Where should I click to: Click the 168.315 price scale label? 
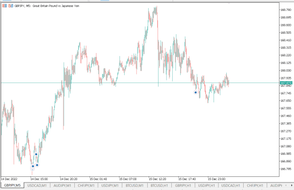(x=286, y=48)
